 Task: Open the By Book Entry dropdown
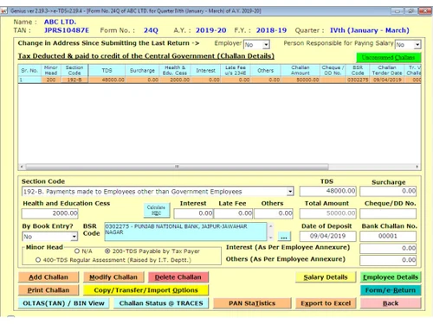click(x=74, y=237)
